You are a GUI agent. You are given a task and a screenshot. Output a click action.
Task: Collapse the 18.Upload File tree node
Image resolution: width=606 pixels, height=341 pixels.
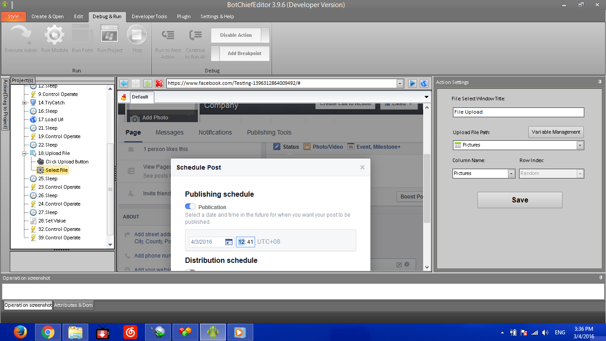point(25,153)
